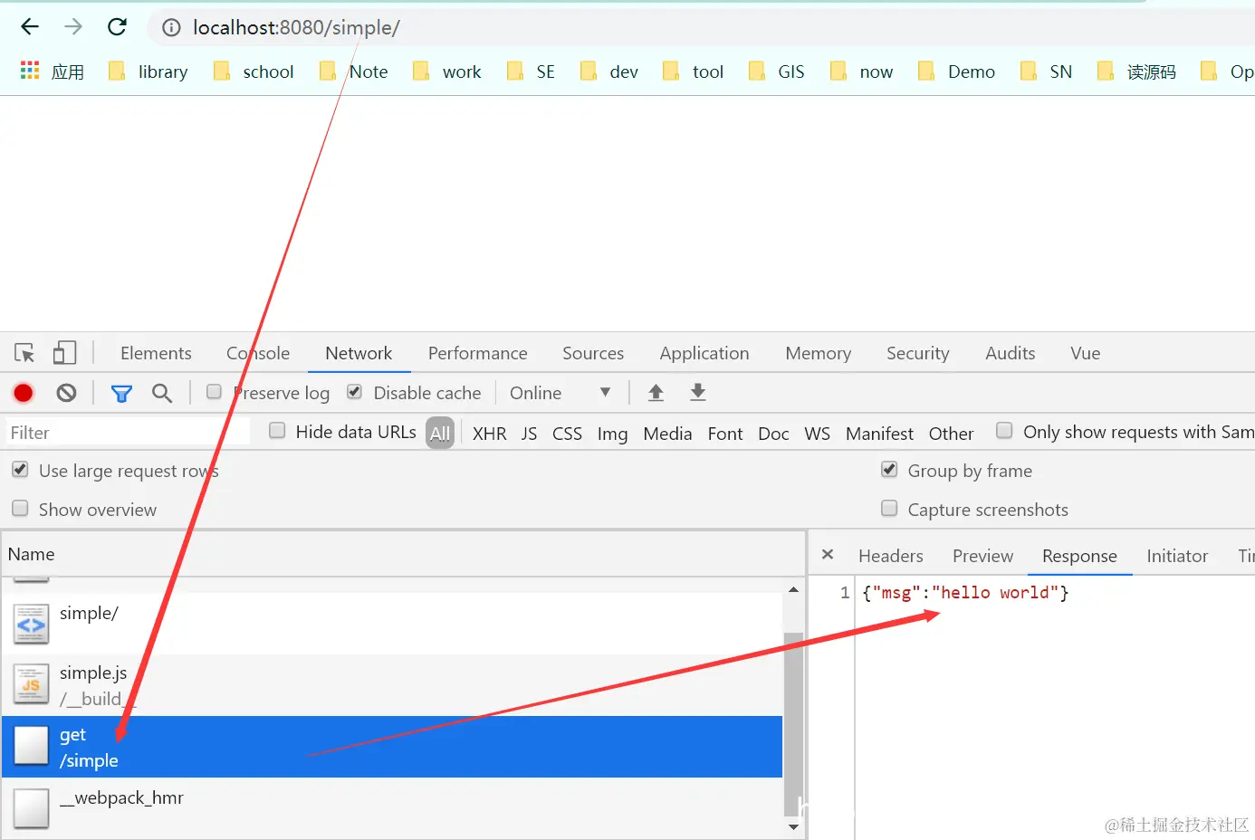Open the tool bookmark folder
This screenshot has width=1255, height=840.
click(x=694, y=72)
